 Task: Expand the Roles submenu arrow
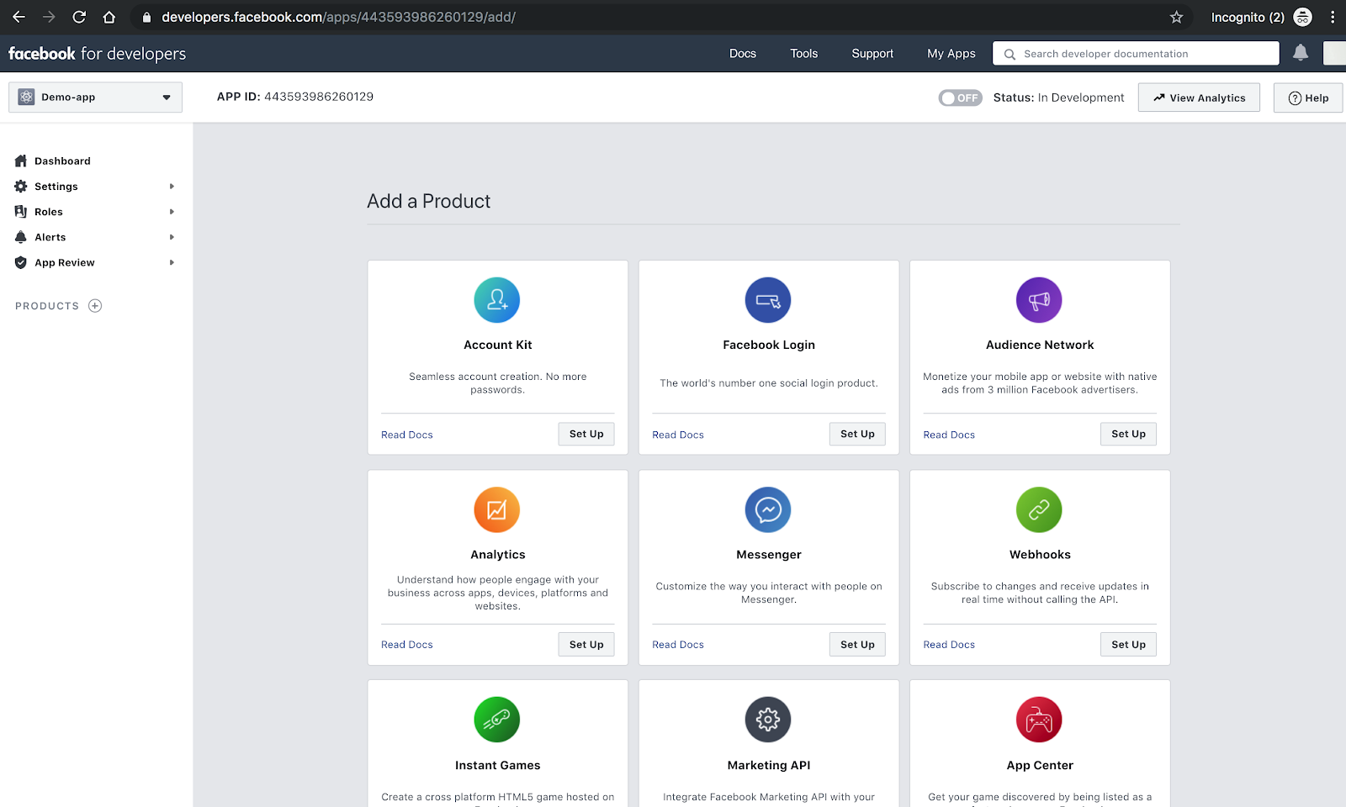point(172,212)
